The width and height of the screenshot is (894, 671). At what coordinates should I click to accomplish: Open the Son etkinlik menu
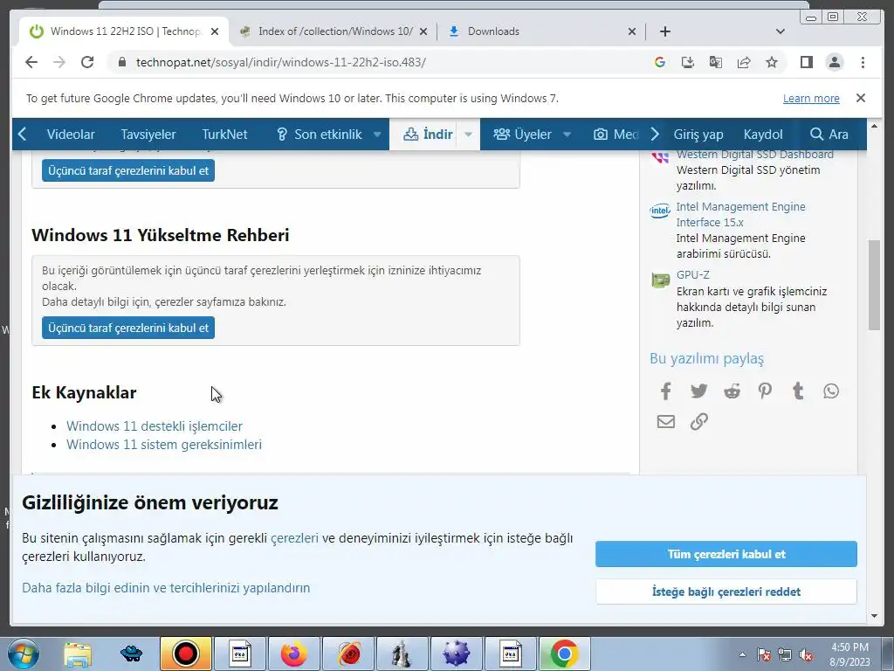click(x=320, y=135)
